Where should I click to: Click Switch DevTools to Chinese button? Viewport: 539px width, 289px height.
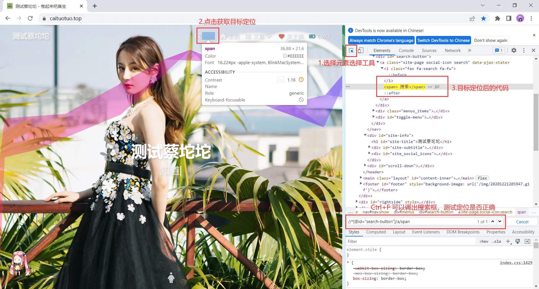(443, 40)
